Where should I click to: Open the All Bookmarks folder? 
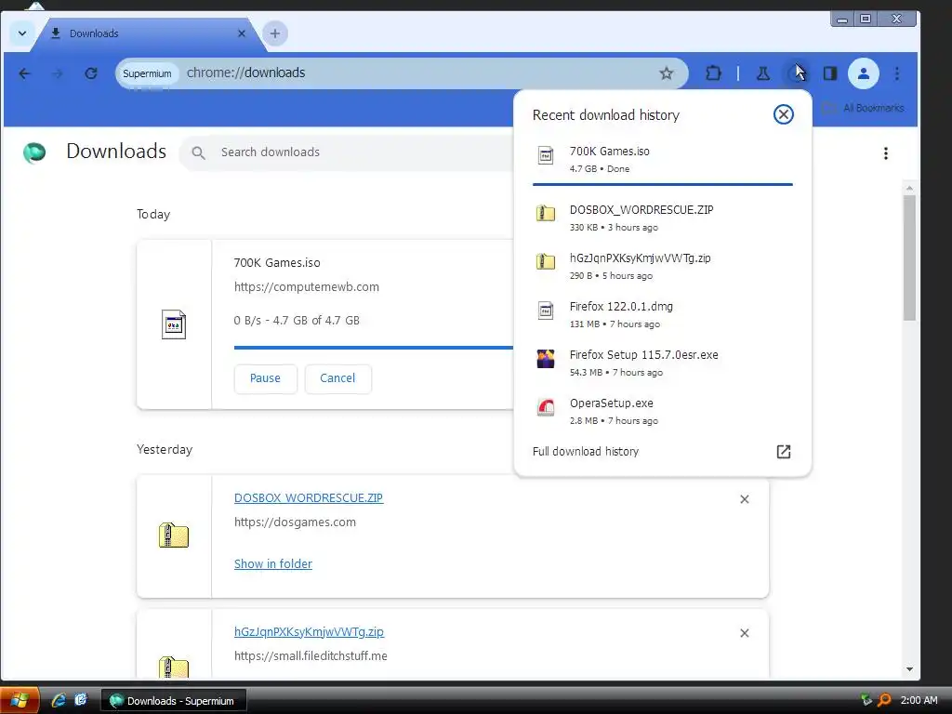click(x=863, y=108)
